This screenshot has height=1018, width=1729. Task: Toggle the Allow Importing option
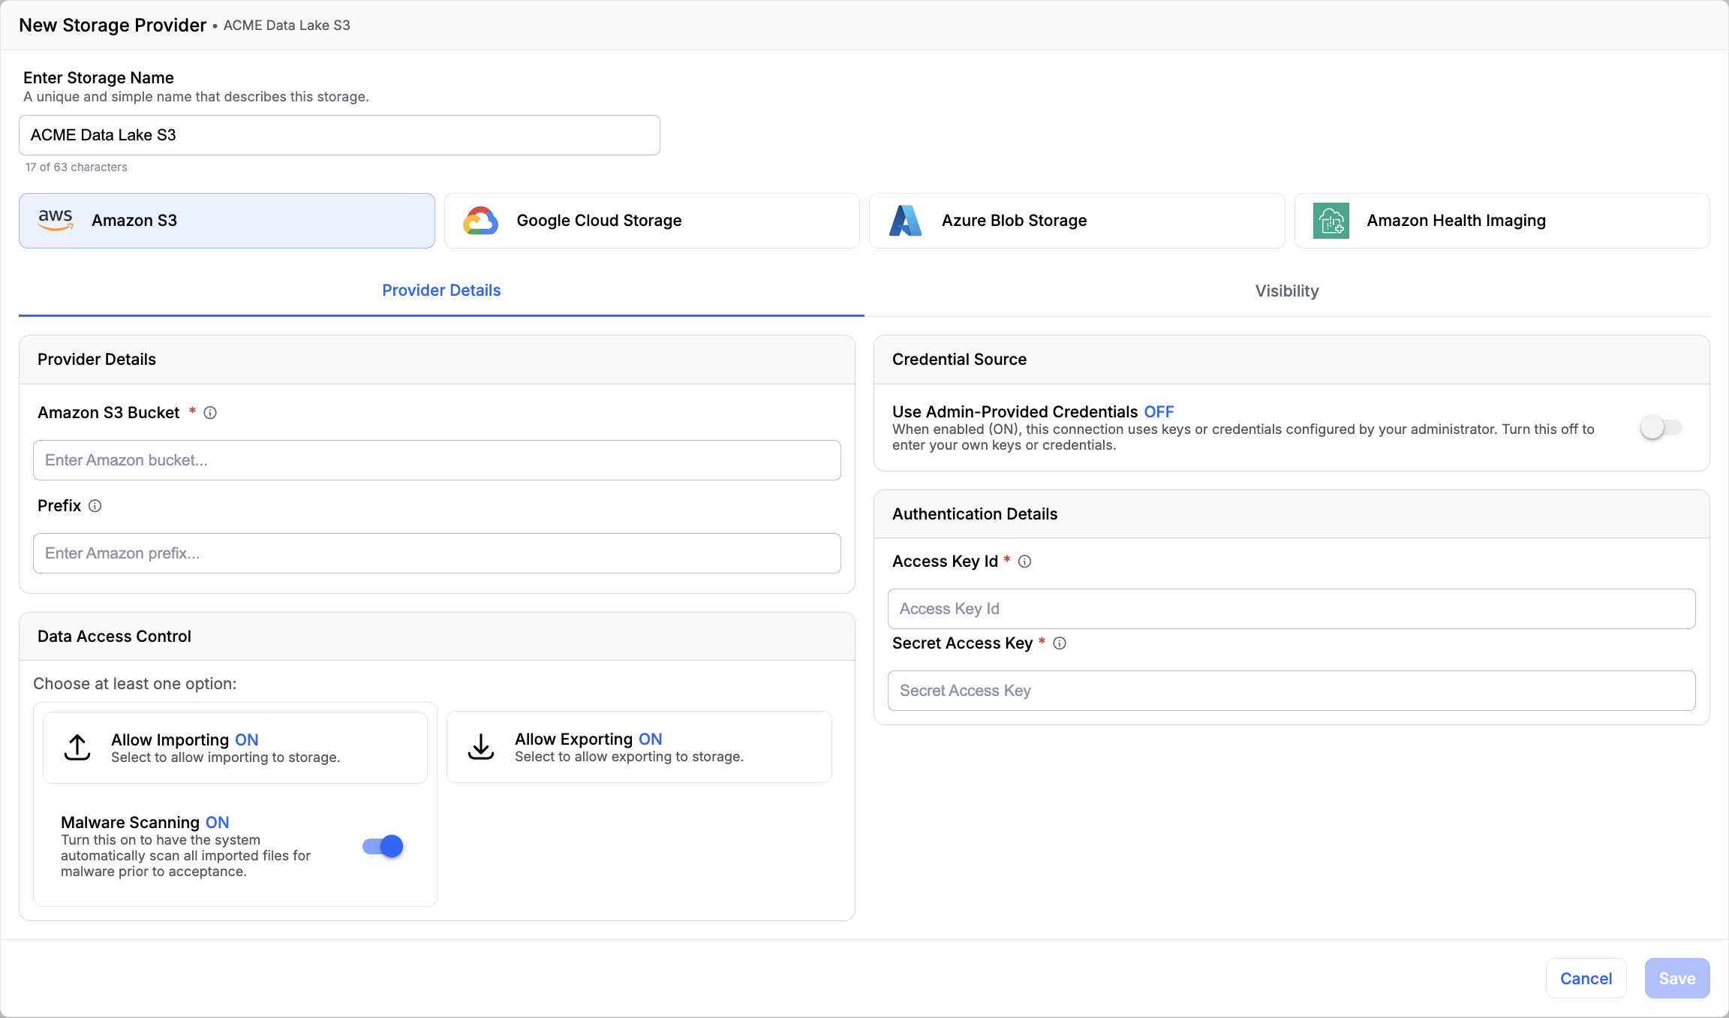(x=235, y=748)
